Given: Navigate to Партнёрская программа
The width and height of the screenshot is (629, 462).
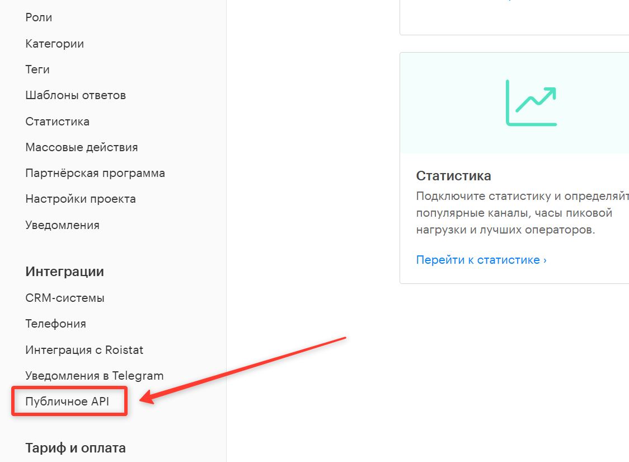Looking at the screenshot, I should point(95,173).
